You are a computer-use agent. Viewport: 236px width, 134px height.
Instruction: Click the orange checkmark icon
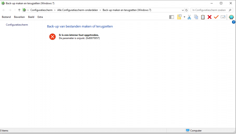(216, 17)
